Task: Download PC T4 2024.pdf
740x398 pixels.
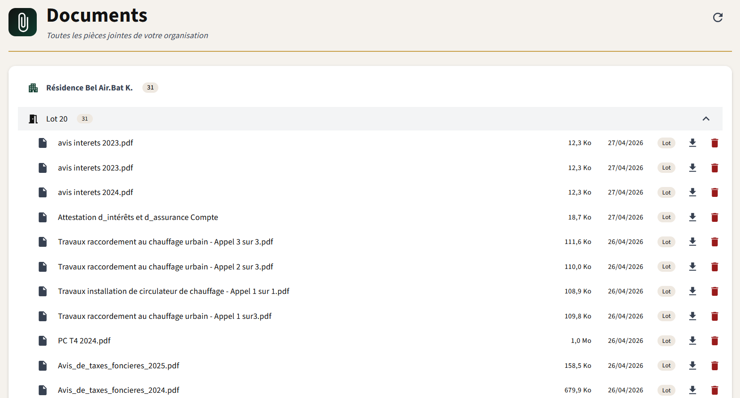Action: (692, 341)
